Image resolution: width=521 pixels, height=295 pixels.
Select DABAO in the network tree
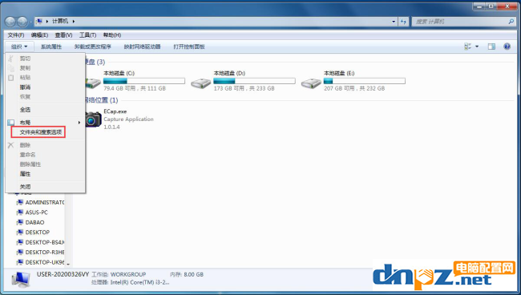coord(35,222)
